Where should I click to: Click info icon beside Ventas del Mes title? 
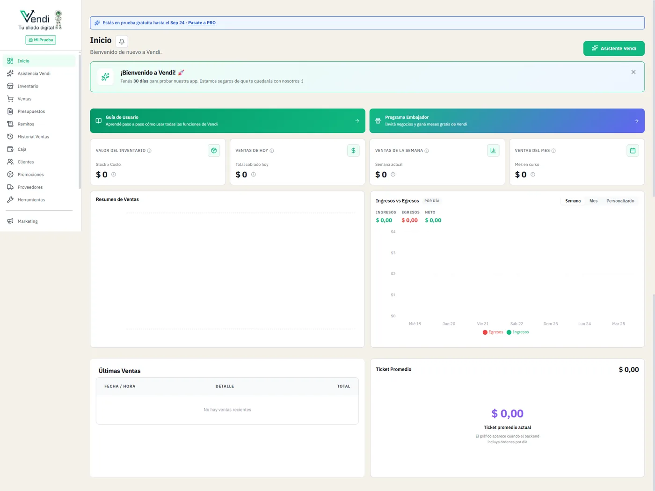click(x=553, y=151)
